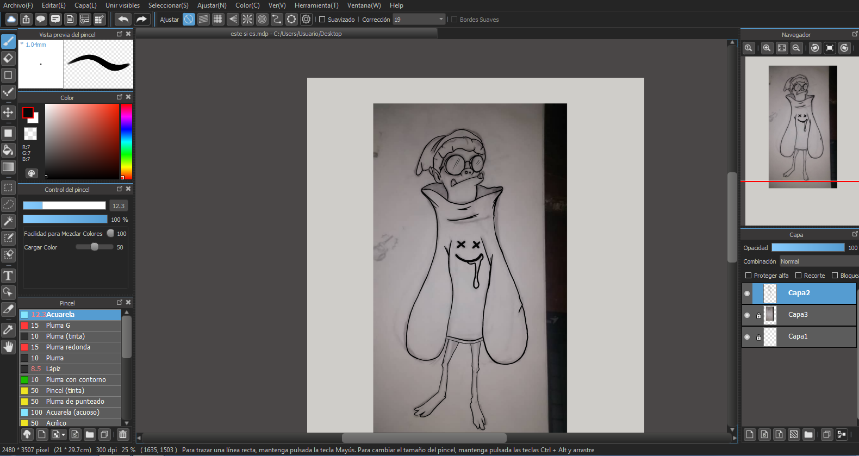
Task: Enable the radial snap guide
Action: tap(247, 20)
